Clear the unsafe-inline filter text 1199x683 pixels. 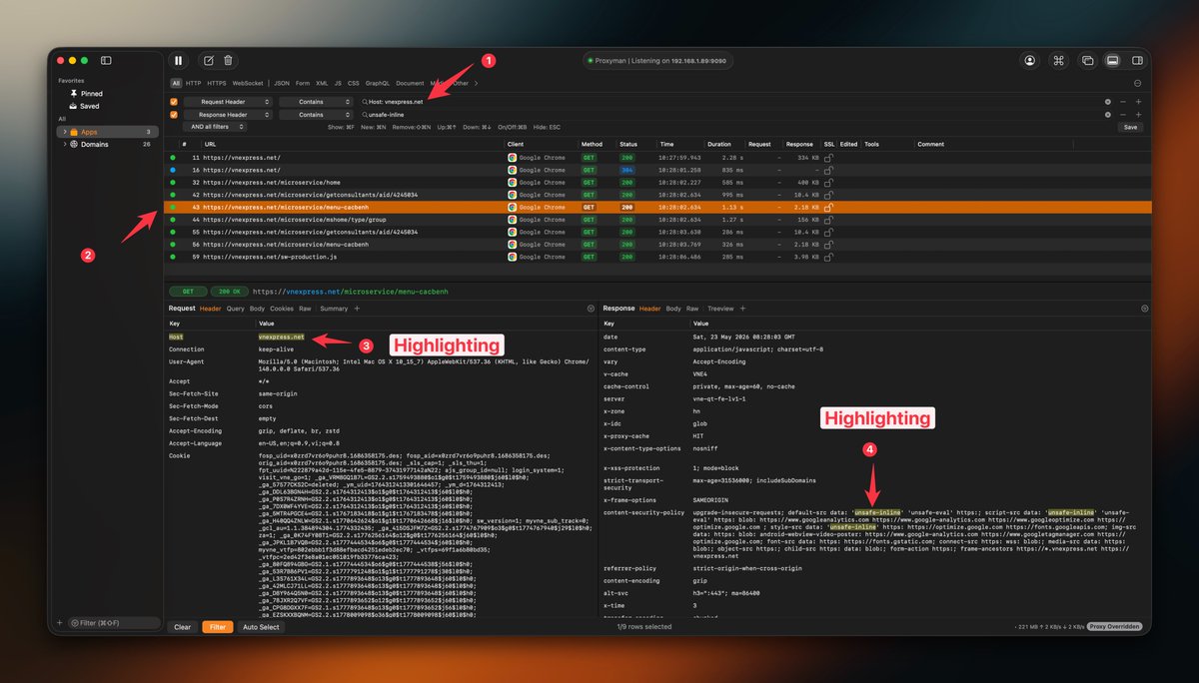(x=1107, y=115)
